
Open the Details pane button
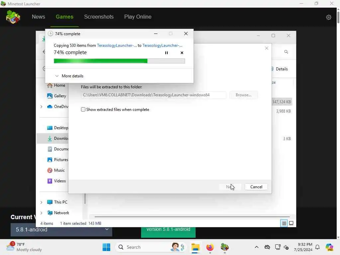(280, 69)
